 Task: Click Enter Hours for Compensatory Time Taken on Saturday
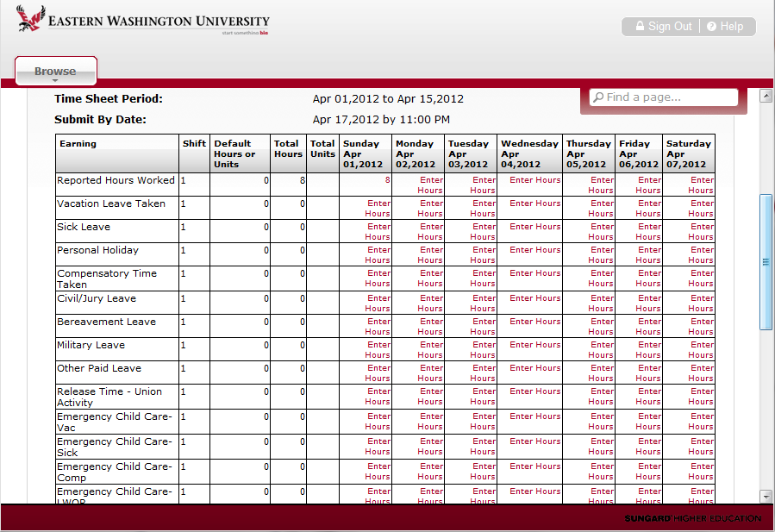coord(701,278)
